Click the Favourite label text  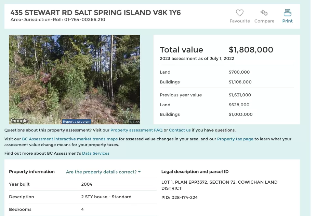point(240,21)
